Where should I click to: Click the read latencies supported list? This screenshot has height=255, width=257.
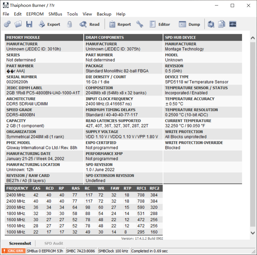(117, 126)
